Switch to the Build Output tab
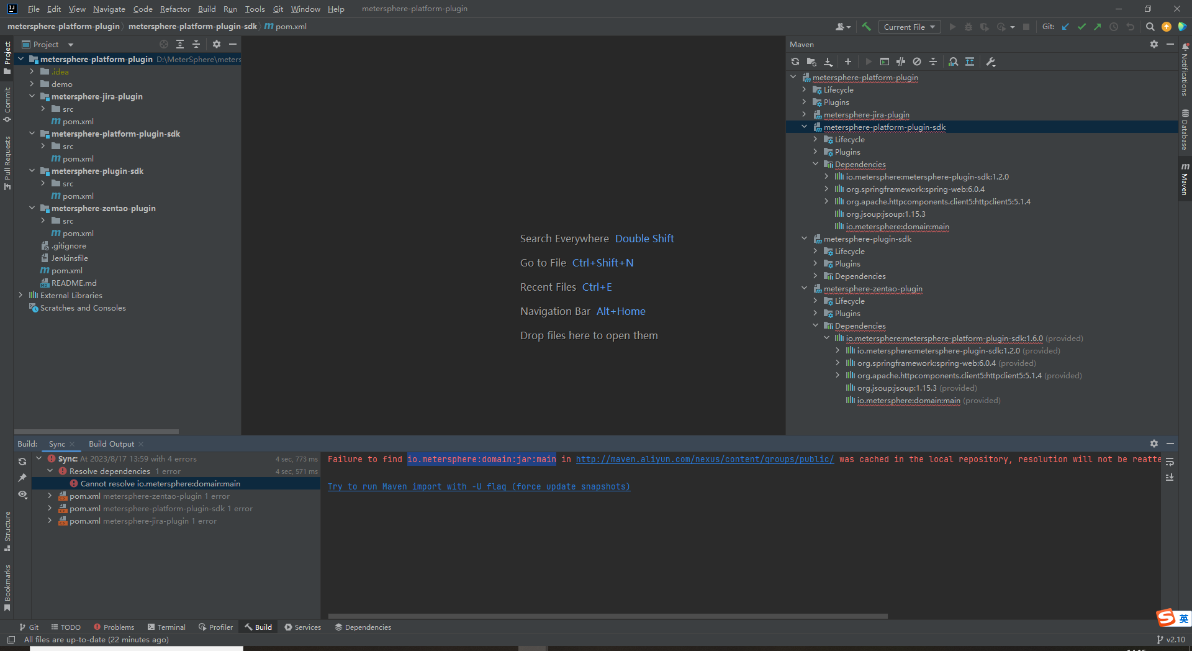This screenshot has width=1192, height=651. click(111, 444)
